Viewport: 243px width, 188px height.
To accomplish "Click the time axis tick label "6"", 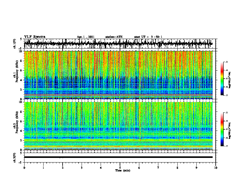I will [139, 167].
